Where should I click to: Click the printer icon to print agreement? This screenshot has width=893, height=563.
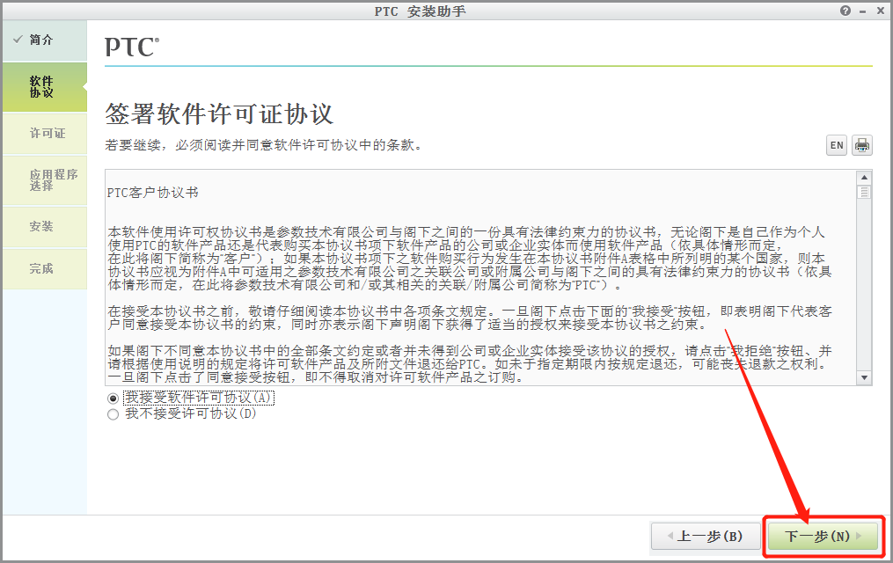[862, 145]
